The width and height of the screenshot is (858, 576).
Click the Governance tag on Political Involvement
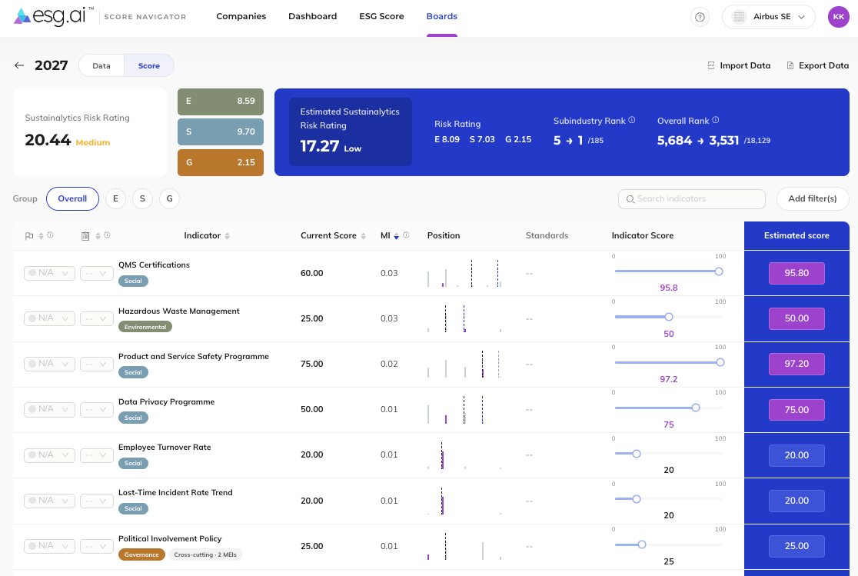[141, 554]
